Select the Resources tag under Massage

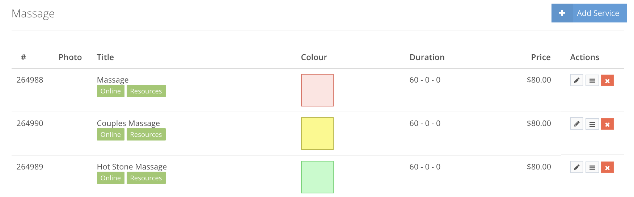[x=146, y=91]
